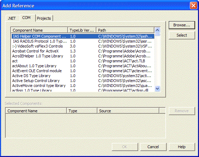Open the Projects tab
199x157 pixels.
[44, 18]
